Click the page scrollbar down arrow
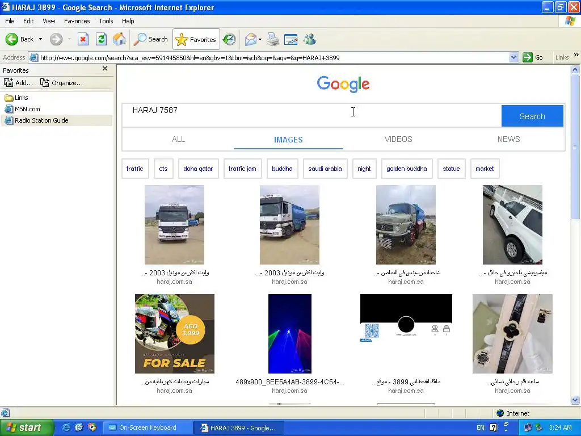 [x=575, y=400]
